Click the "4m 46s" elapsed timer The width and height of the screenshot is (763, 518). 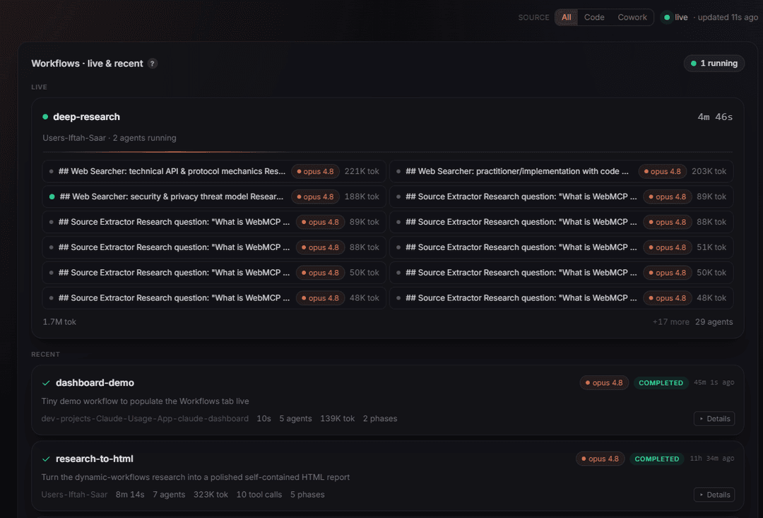point(715,117)
